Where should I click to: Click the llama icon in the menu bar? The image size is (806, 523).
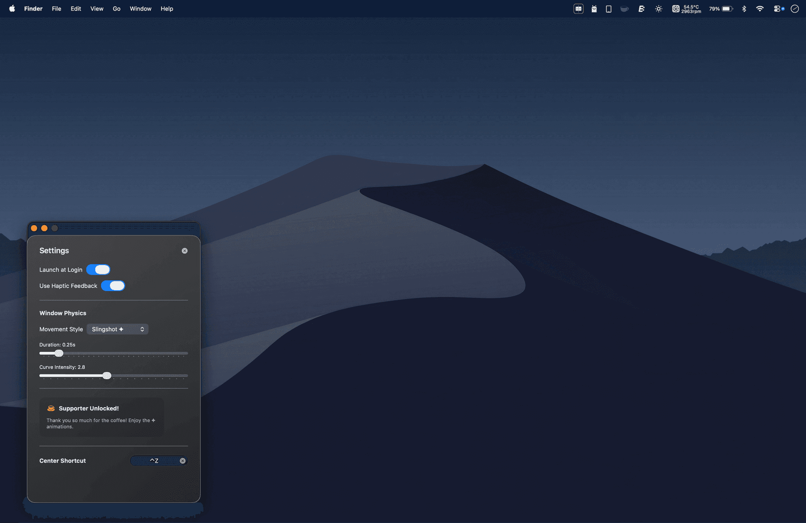594,9
